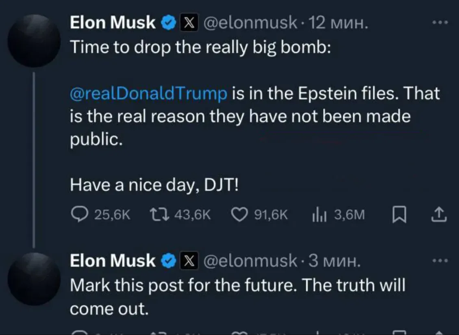The height and width of the screenshot is (335, 459).
Task: Open the 12 мин. timestamp link
Action: tap(338, 22)
